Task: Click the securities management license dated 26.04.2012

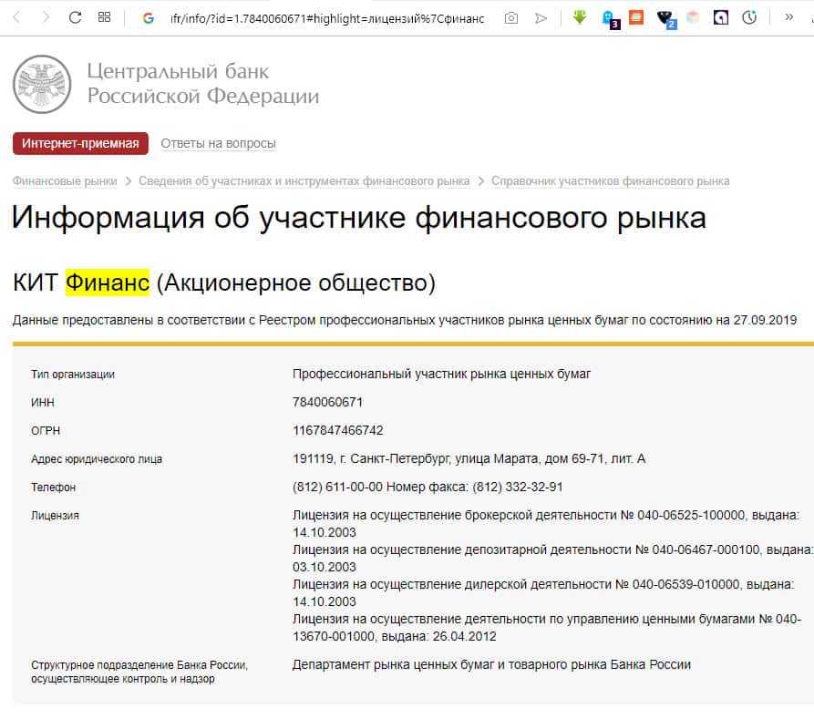Action: pos(547,628)
